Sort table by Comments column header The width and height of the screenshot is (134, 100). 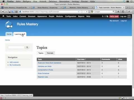coord(106,59)
